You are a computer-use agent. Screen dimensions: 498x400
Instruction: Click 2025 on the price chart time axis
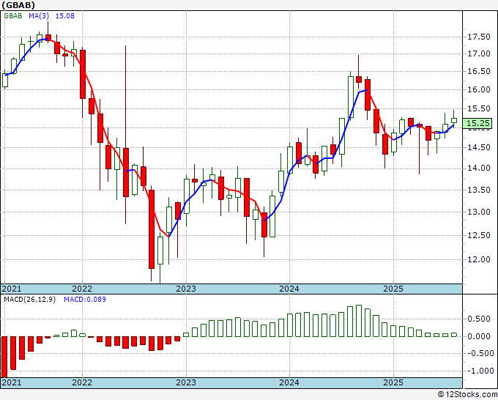point(393,289)
